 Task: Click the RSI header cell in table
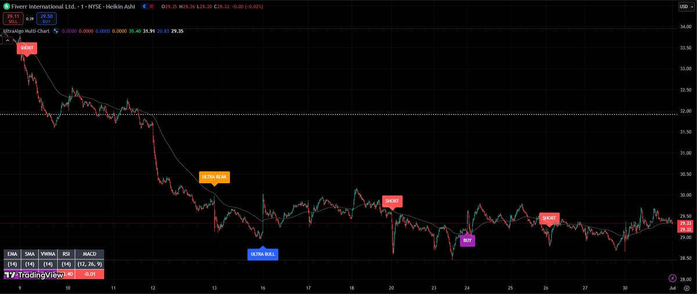(66, 254)
